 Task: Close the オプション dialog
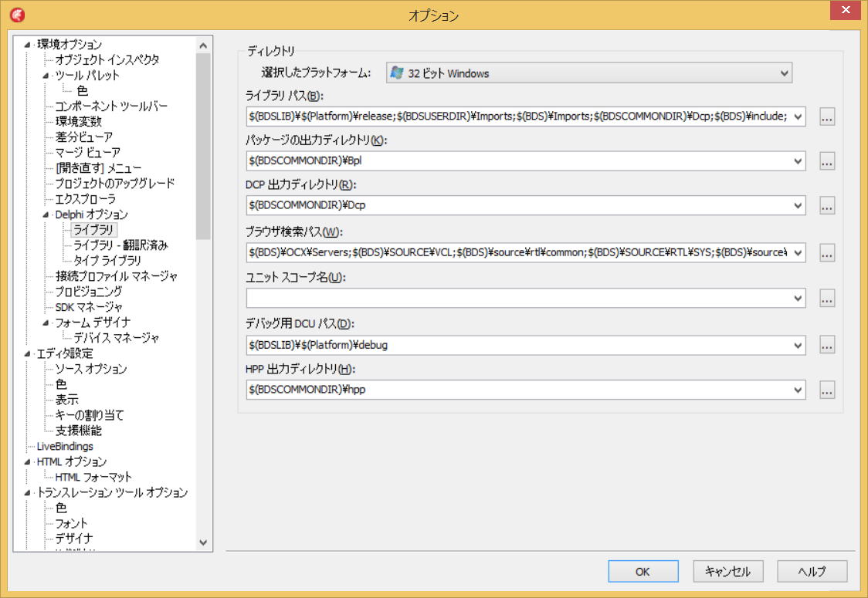pyautogui.click(x=846, y=10)
